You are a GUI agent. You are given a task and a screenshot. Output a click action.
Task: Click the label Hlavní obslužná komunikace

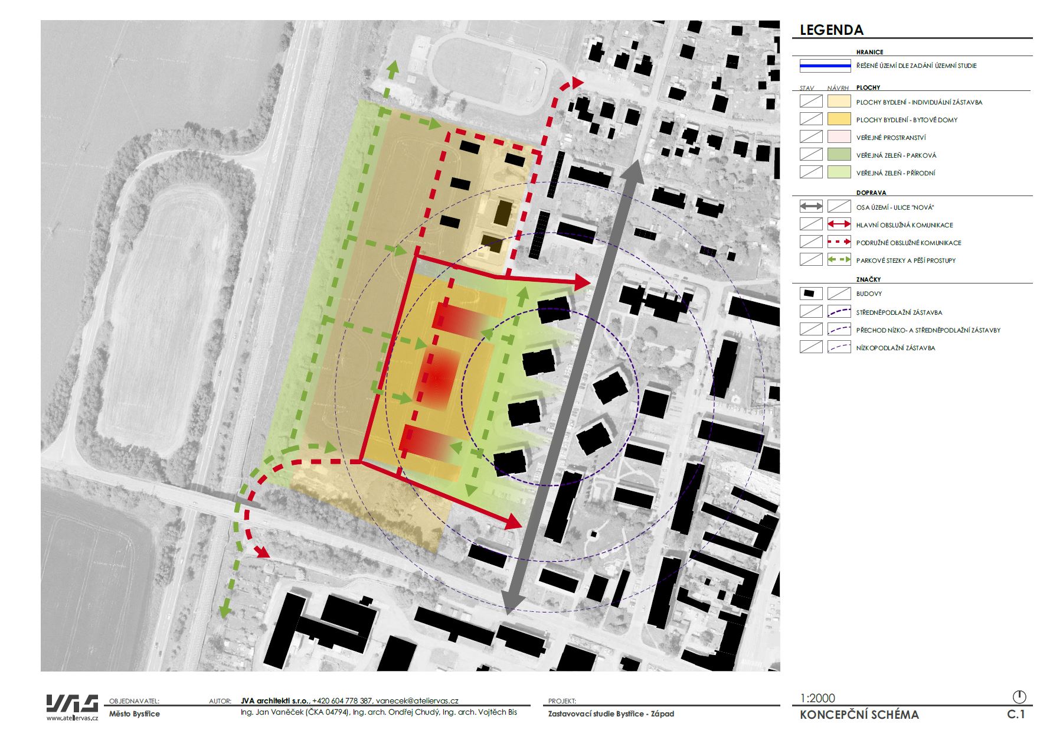click(904, 225)
